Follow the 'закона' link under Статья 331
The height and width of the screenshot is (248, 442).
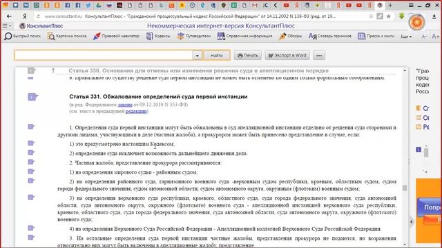(125, 105)
